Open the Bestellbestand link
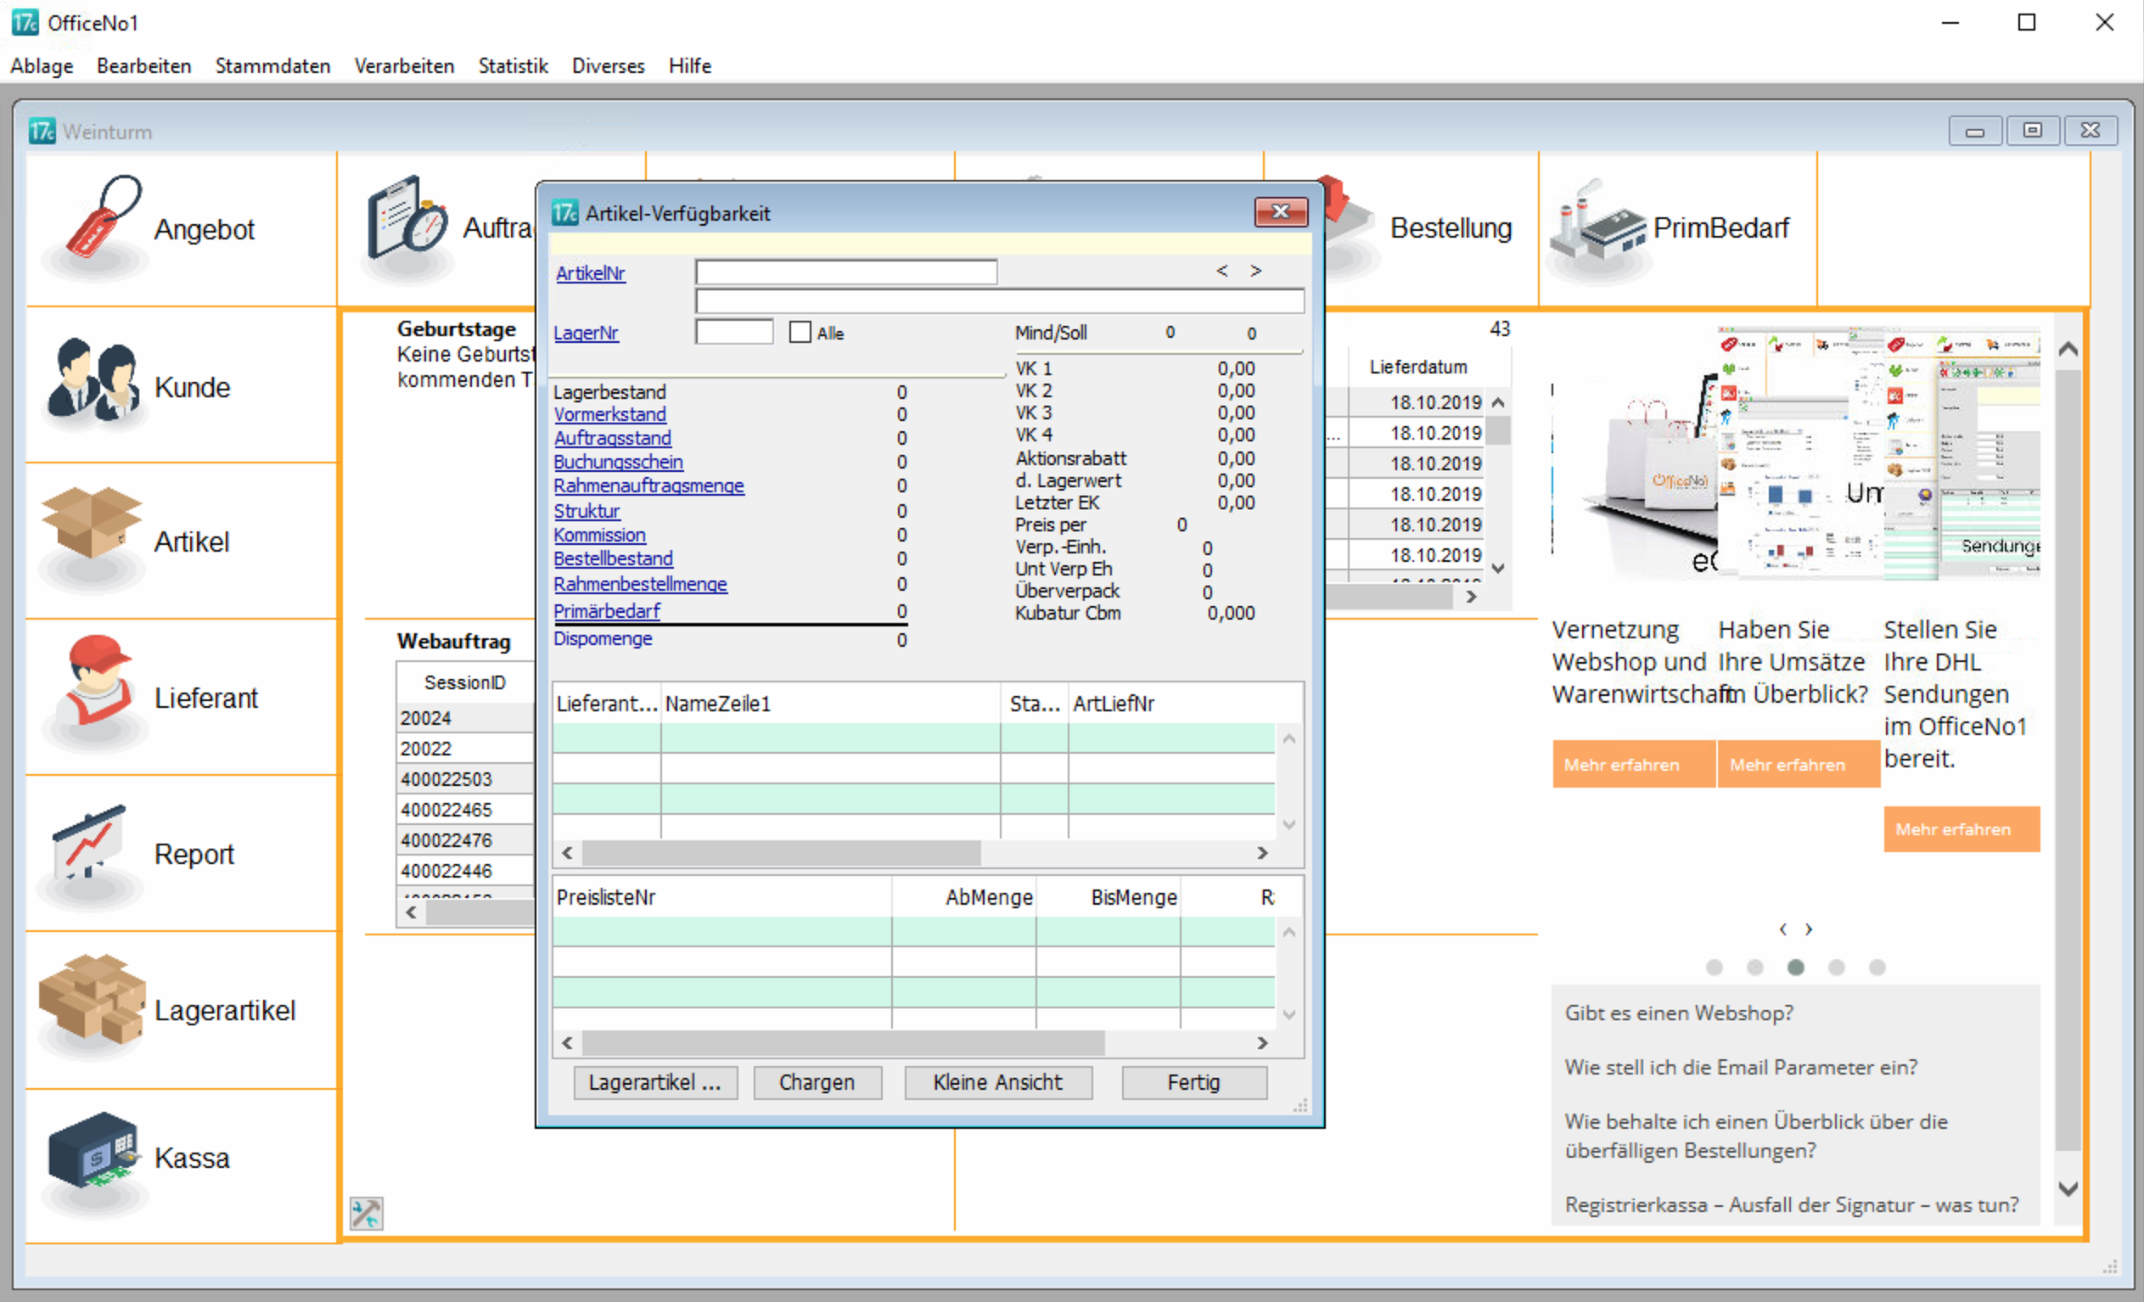Image resolution: width=2144 pixels, height=1302 pixels. pyautogui.click(x=613, y=558)
